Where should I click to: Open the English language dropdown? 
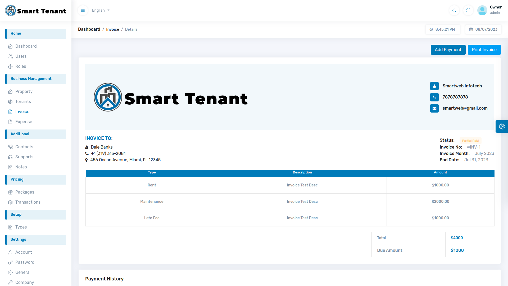pyautogui.click(x=101, y=10)
